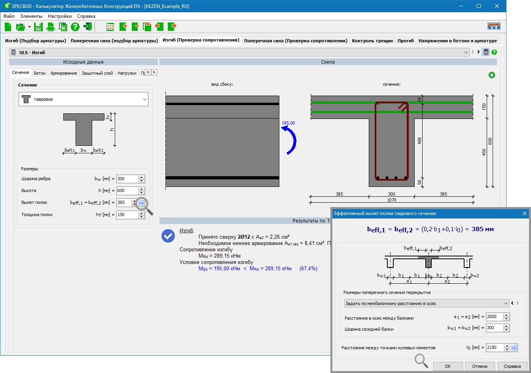Create a new file from the toolbar
531x373 pixels.
[x=8, y=27]
